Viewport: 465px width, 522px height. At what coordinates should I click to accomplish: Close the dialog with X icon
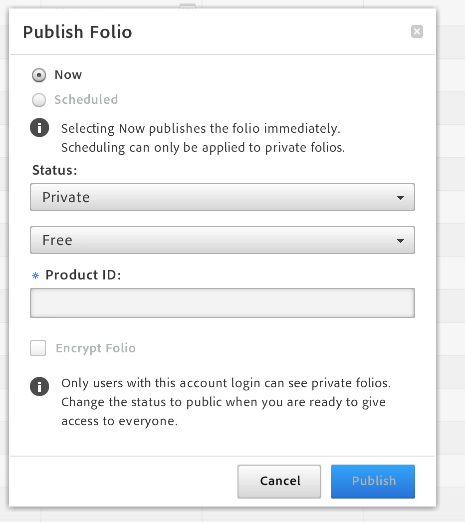(x=417, y=32)
